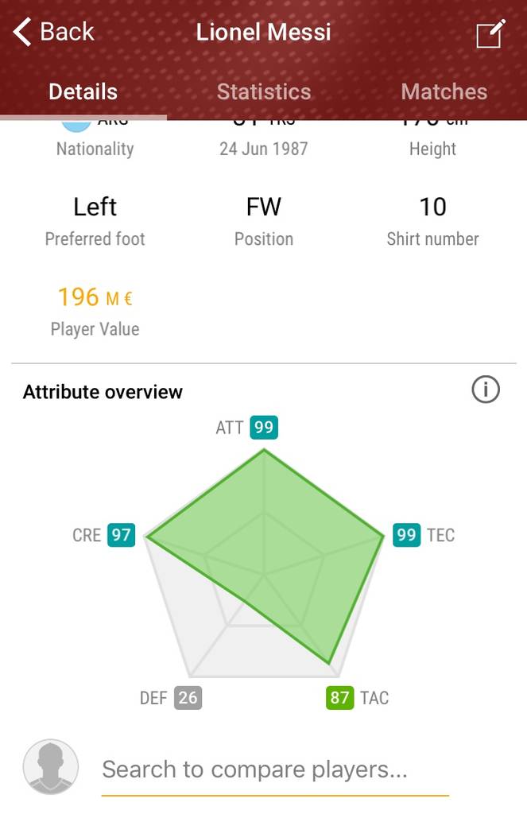Switch to the Matches tab
The height and width of the screenshot is (814, 527).
(x=444, y=92)
